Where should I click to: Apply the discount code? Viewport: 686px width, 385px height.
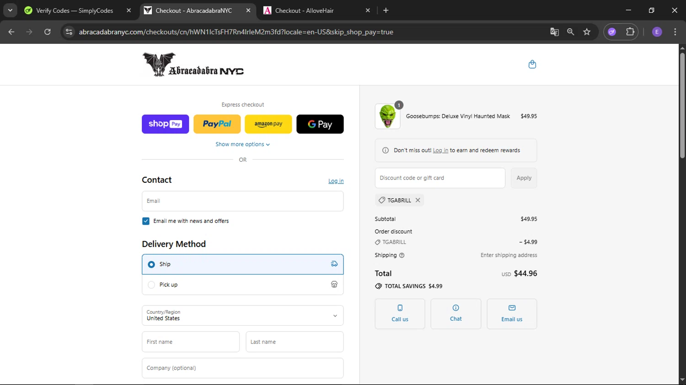(524, 178)
